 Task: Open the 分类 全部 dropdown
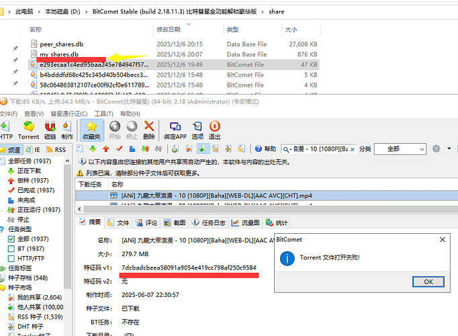(400, 149)
